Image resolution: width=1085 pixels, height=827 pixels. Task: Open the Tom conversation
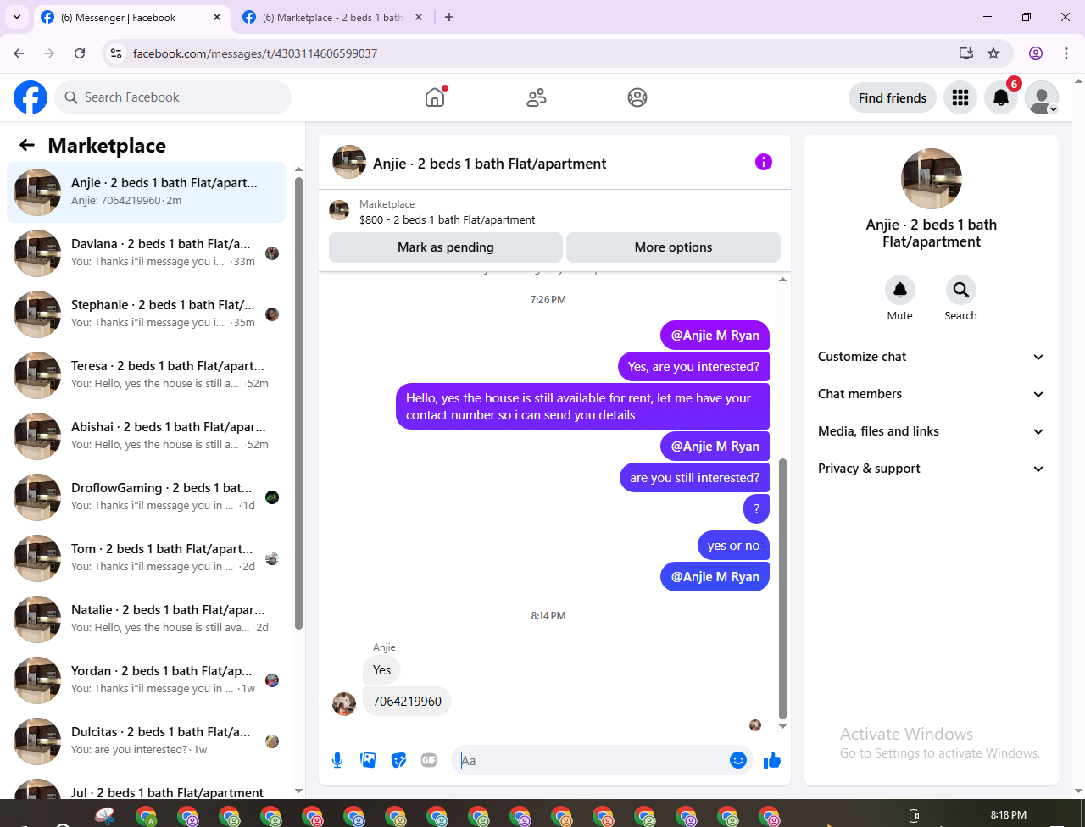coord(147,558)
